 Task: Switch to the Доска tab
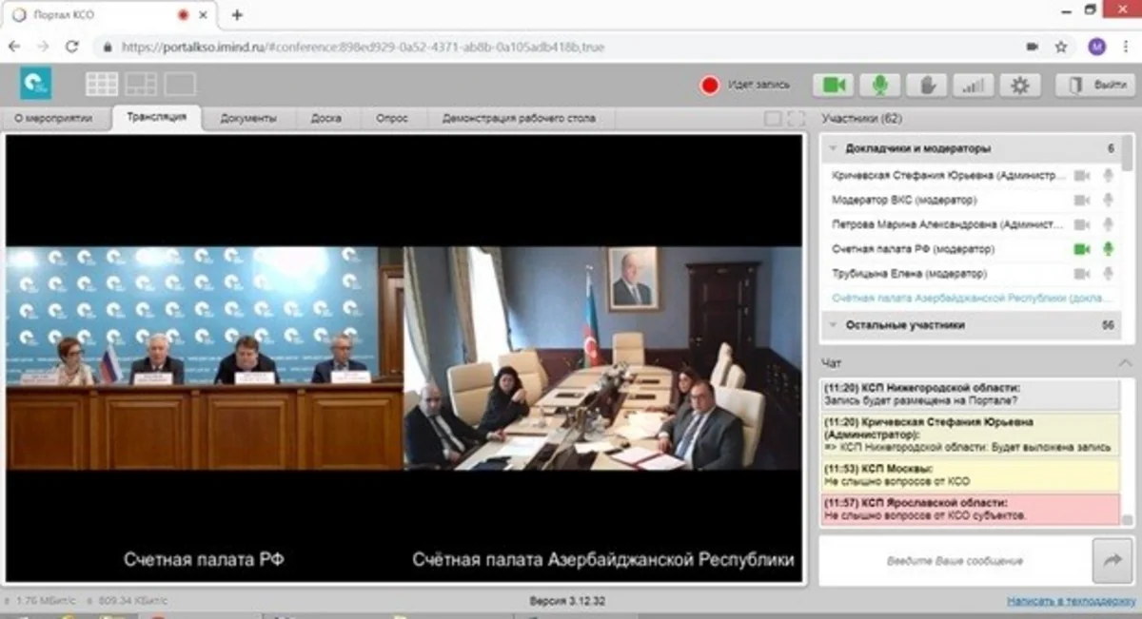[326, 119]
